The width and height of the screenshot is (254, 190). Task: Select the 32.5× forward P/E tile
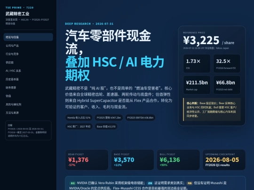[227, 63]
